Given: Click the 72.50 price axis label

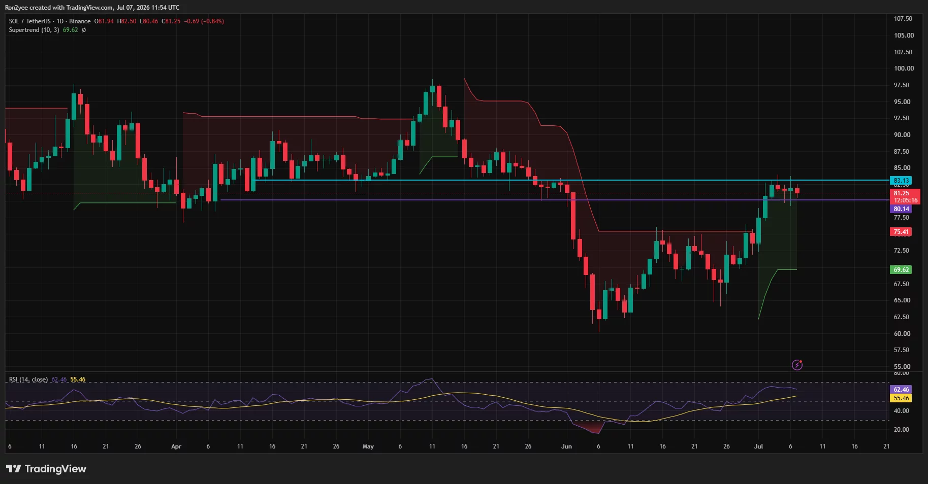Looking at the screenshot, I should [x=902, y=251].
